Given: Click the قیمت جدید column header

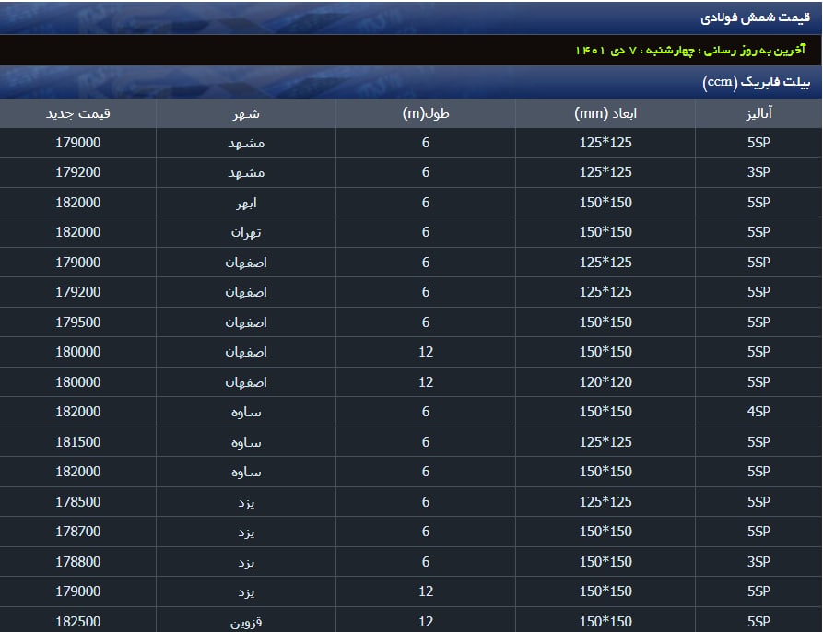Looking at the screenshot, I should coord(78,113).
